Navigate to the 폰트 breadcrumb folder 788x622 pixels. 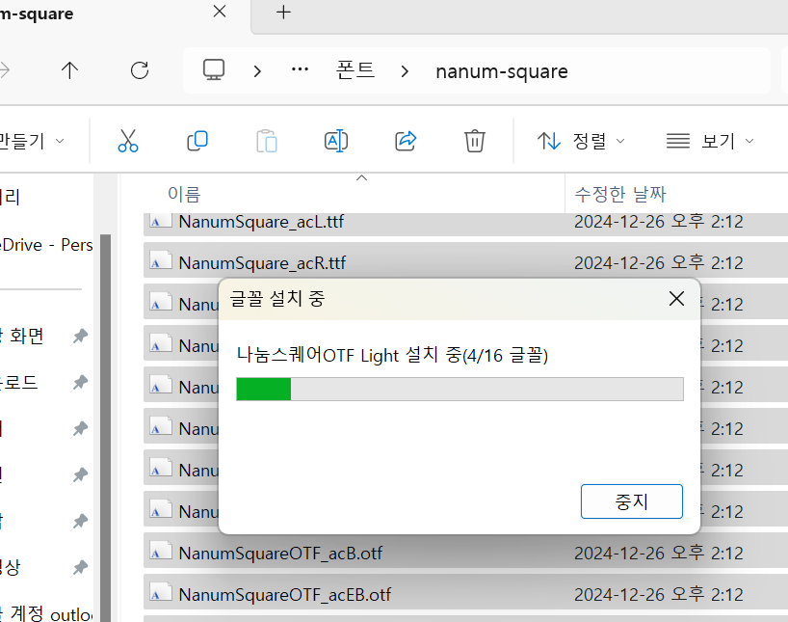[355, 70]
